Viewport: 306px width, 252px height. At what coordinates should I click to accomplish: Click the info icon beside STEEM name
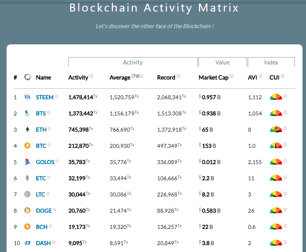tap(56, 96)
